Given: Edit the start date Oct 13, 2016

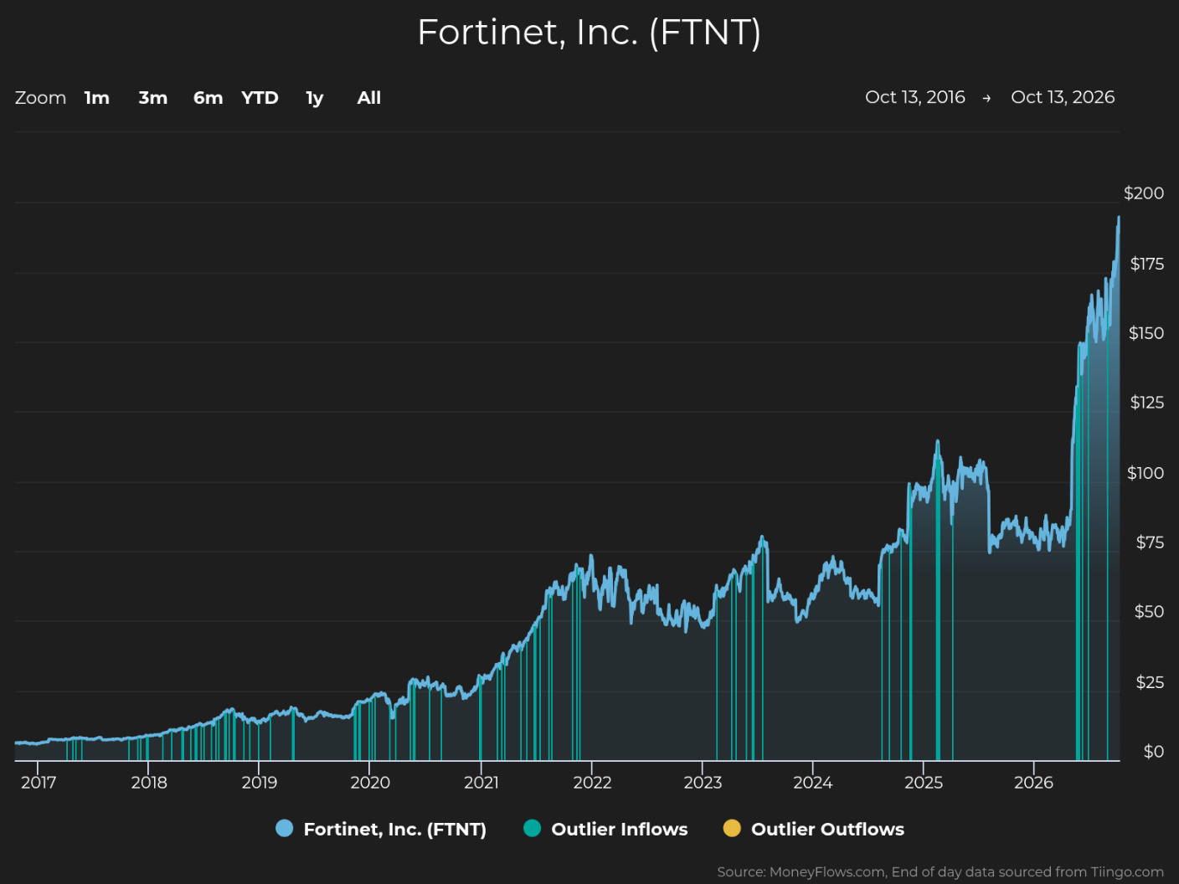Looking at the screenshot, I should pos(915,97).
